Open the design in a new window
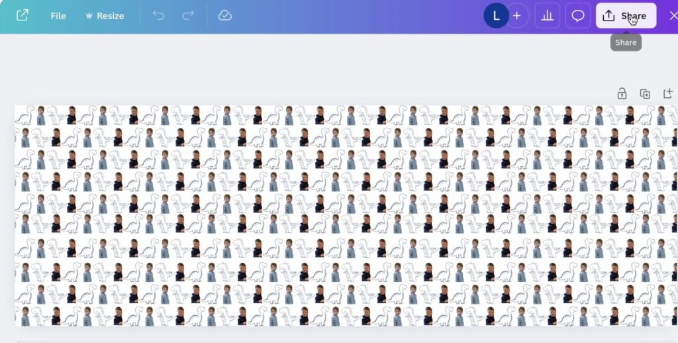 coord(22,16)
